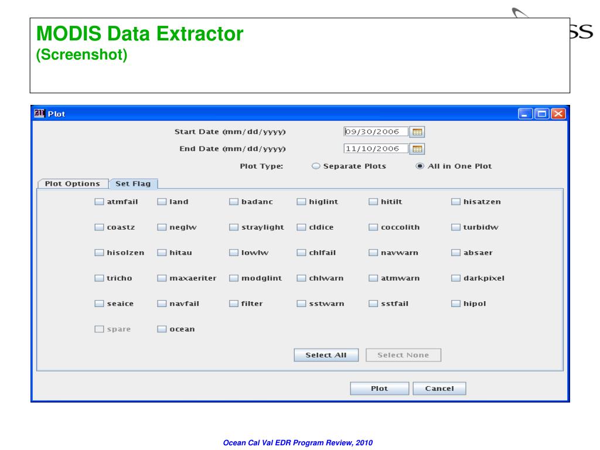Check the tricho flag
Image resolution: width=600 pixels, height=450 pixels.
pyautogui.click(x=99, y=278)
